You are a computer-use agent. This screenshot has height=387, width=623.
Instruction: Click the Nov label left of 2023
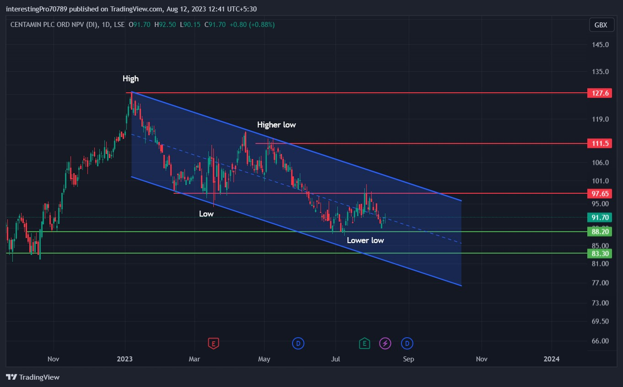[54, 359]
